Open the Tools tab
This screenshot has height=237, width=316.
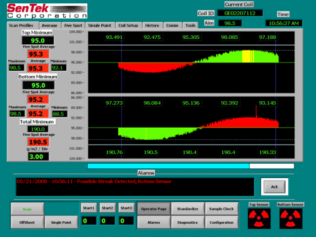pyautogui.click(x=190, y=25)
